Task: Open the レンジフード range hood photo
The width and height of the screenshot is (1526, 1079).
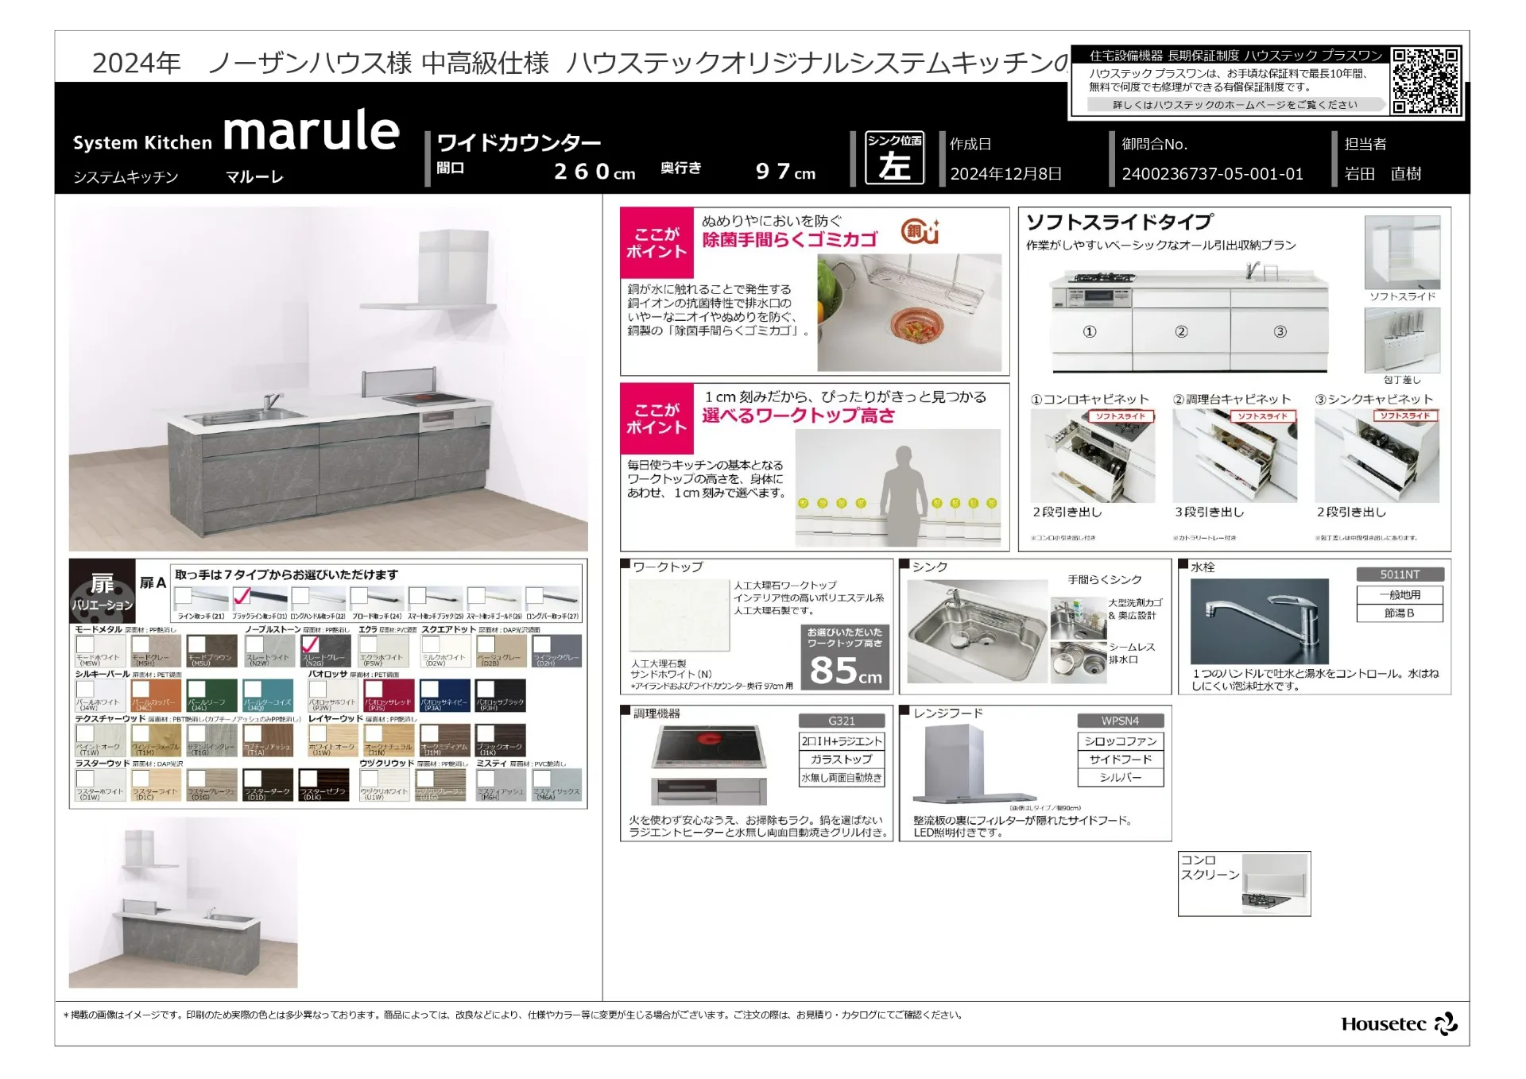Action: [x=974, y=765]
